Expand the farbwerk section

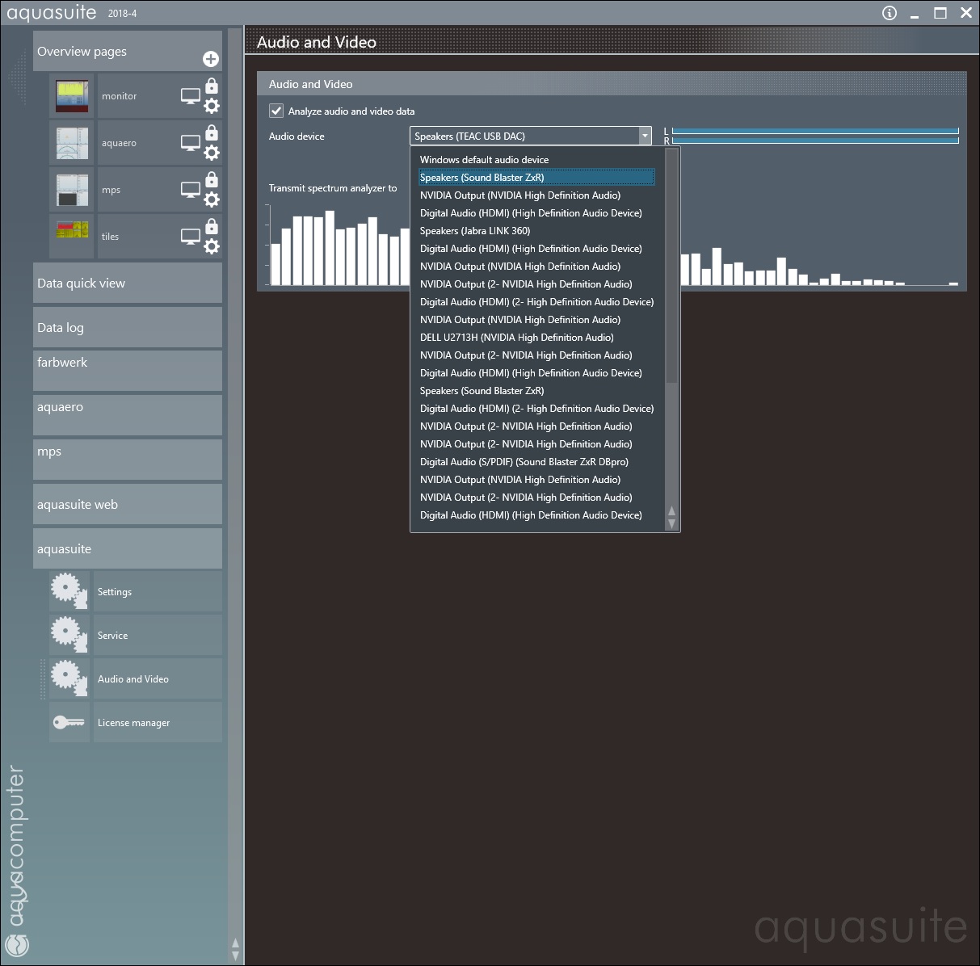(128, 371)
